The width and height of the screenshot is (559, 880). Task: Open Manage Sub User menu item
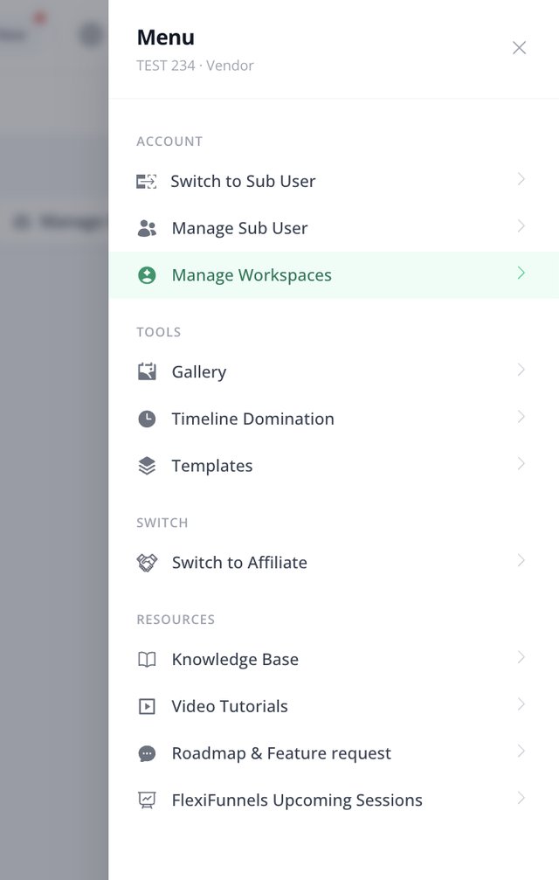click(x=334, y=228)
